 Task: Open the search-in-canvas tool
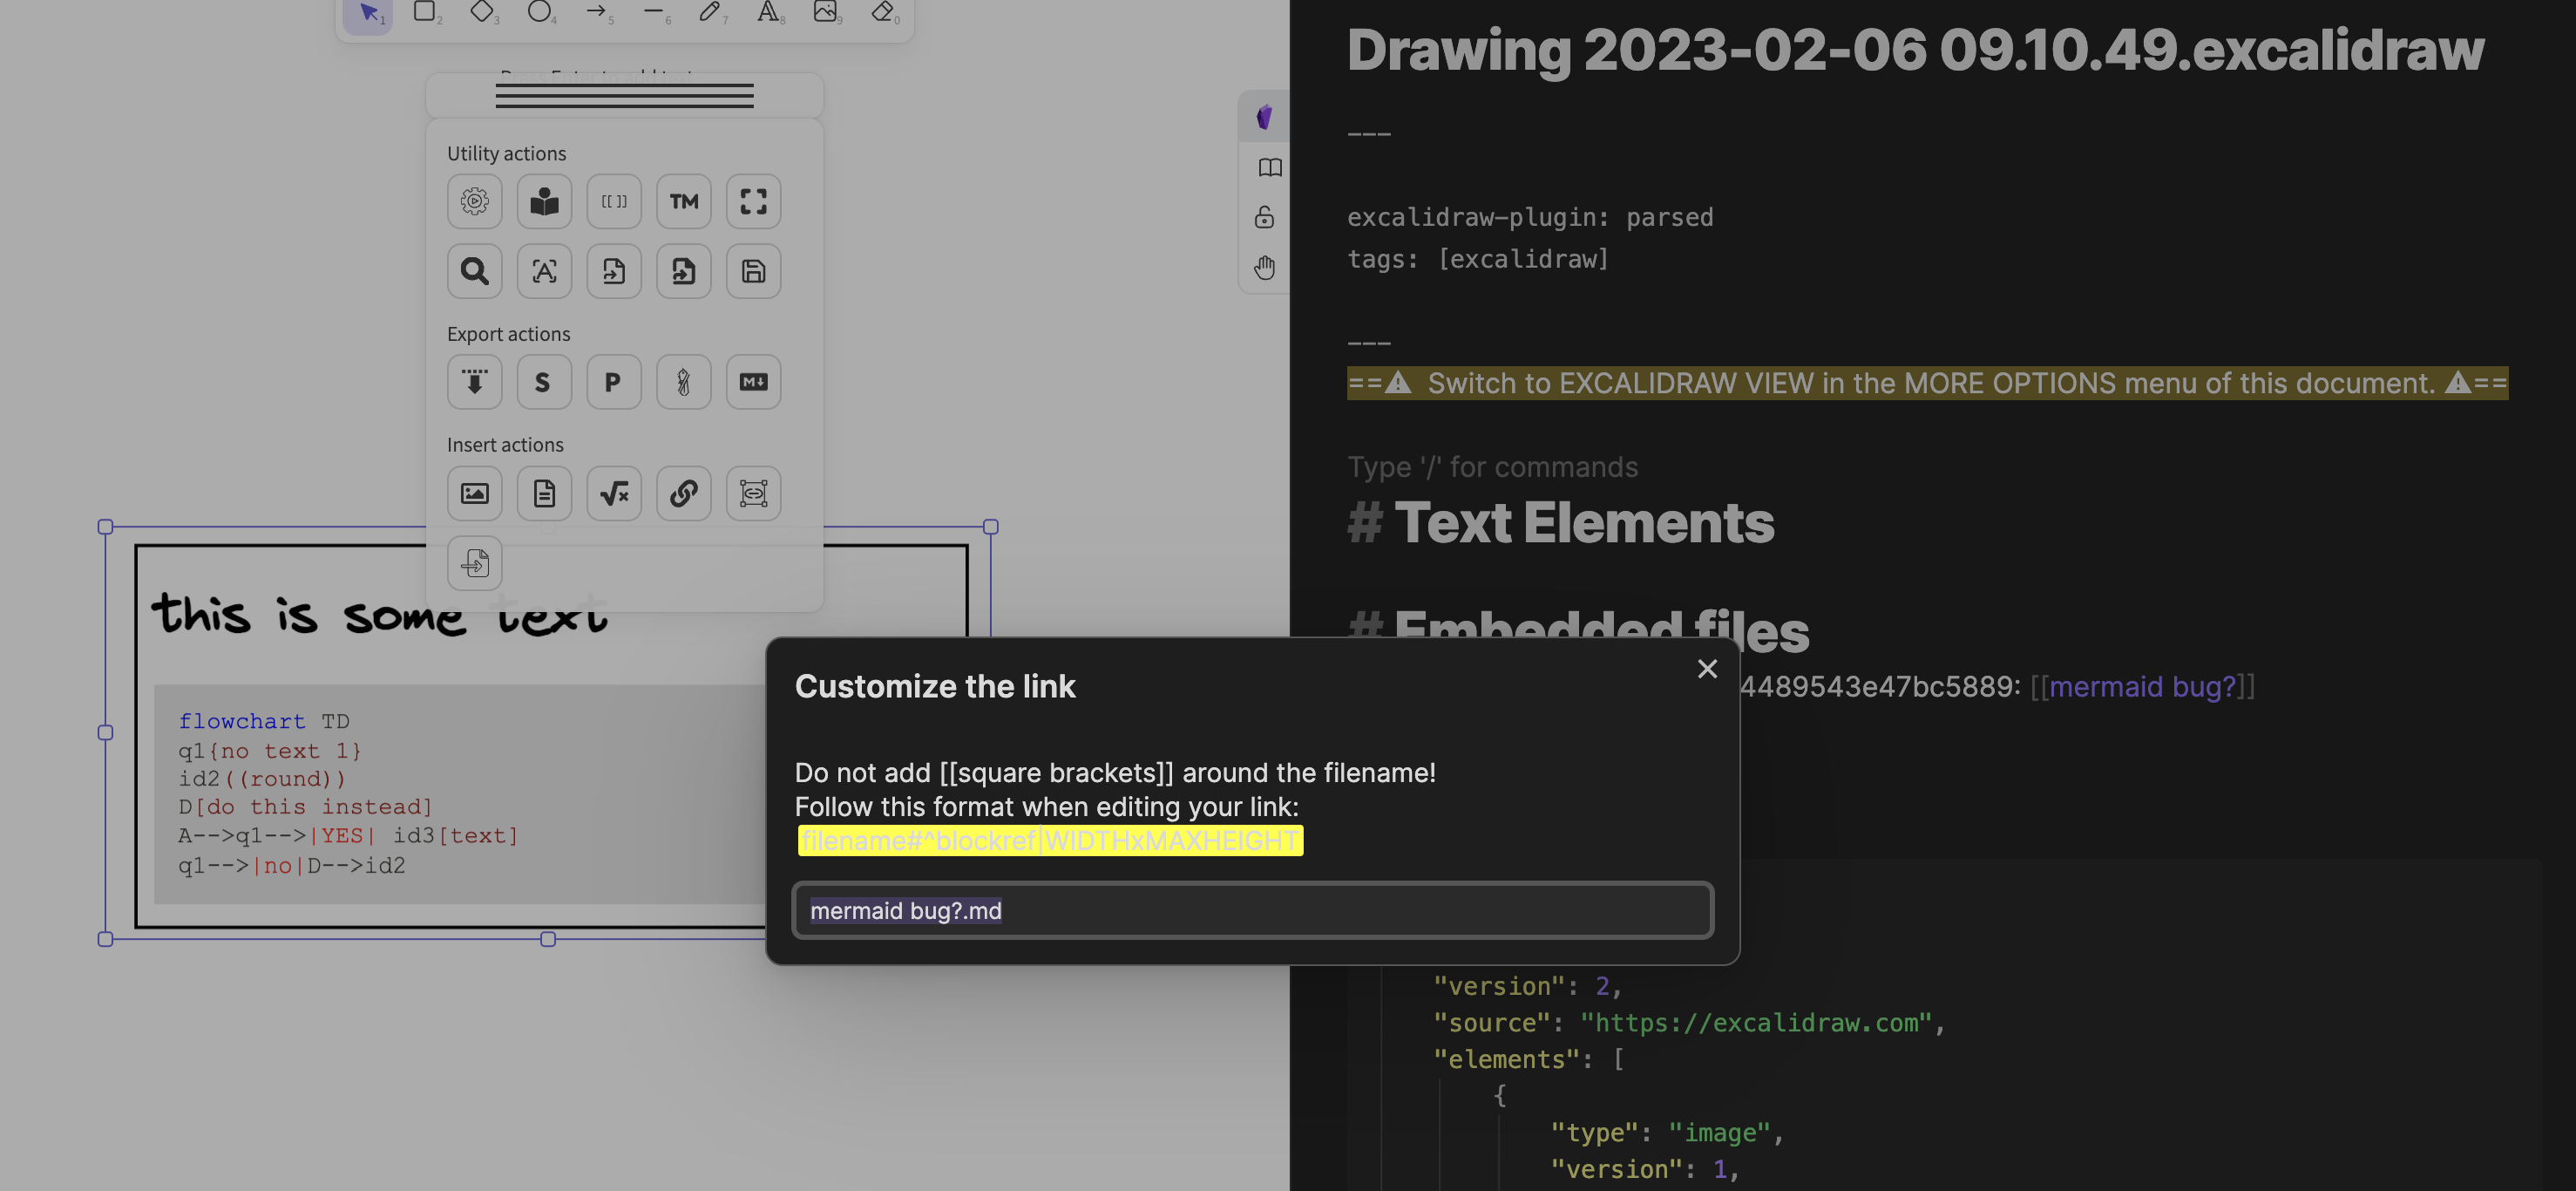[474, 271]
